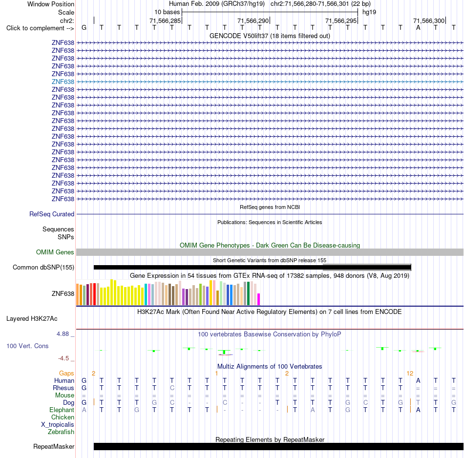The image size is (464, 458).
Task: Click 'RefSeq genes from NCBI' track title
Action: pos(270,207)
